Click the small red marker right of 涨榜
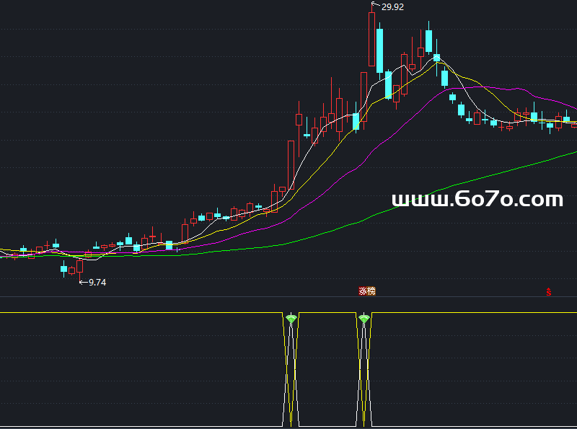The height and width of the screenshot is (429, 577). point(549,292)
